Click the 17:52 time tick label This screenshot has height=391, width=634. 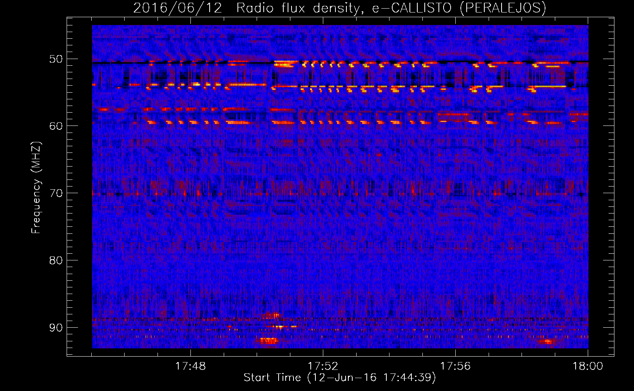(323, 366)
